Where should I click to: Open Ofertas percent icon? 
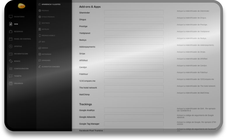[x=11, y=46]
